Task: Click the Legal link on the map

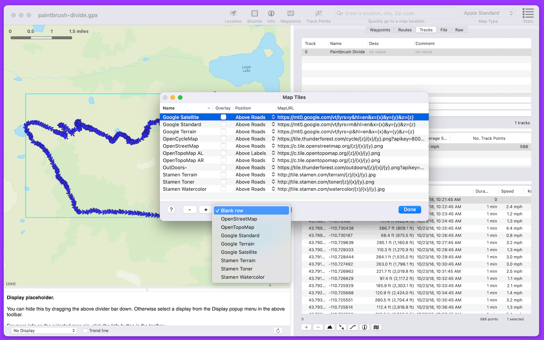Action: tap(11, 283)
